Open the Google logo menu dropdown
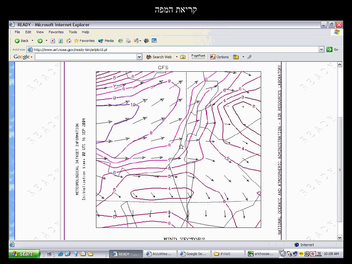This screenshot has width=352, height=264. [23, 57]
